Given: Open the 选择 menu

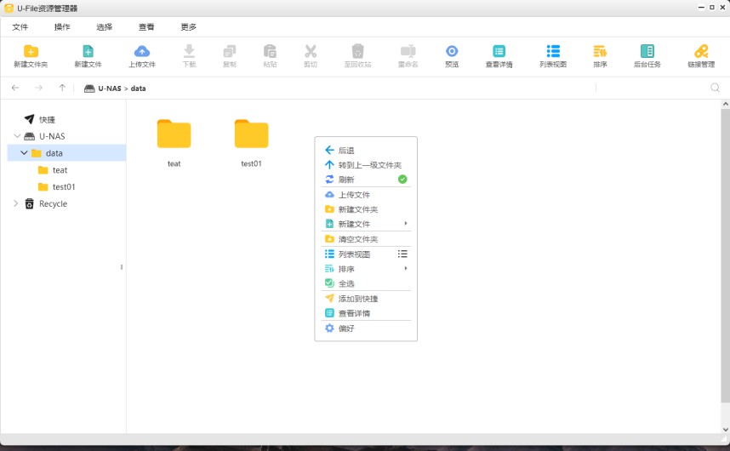Looking at the screenshot, I should pyautogui.click(x=105, y=27).
